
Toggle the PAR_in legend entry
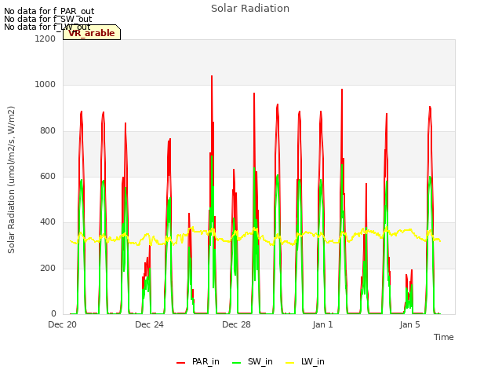tap(198, 361)
